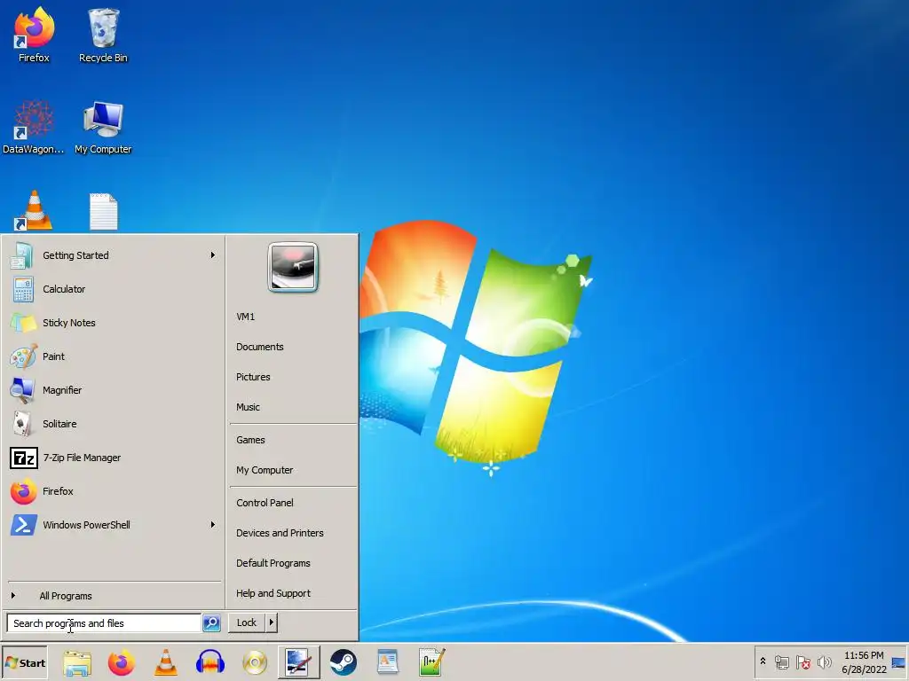This screenshot has width=909, height=681.
Task: Select the Recycle Bin desktop icon
Action: click(x=103, y=35)
